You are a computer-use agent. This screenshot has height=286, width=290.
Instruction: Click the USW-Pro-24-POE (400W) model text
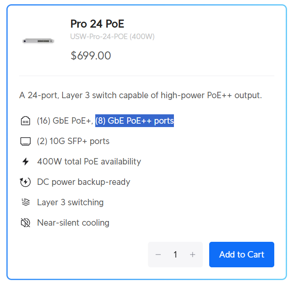(112, 37)
